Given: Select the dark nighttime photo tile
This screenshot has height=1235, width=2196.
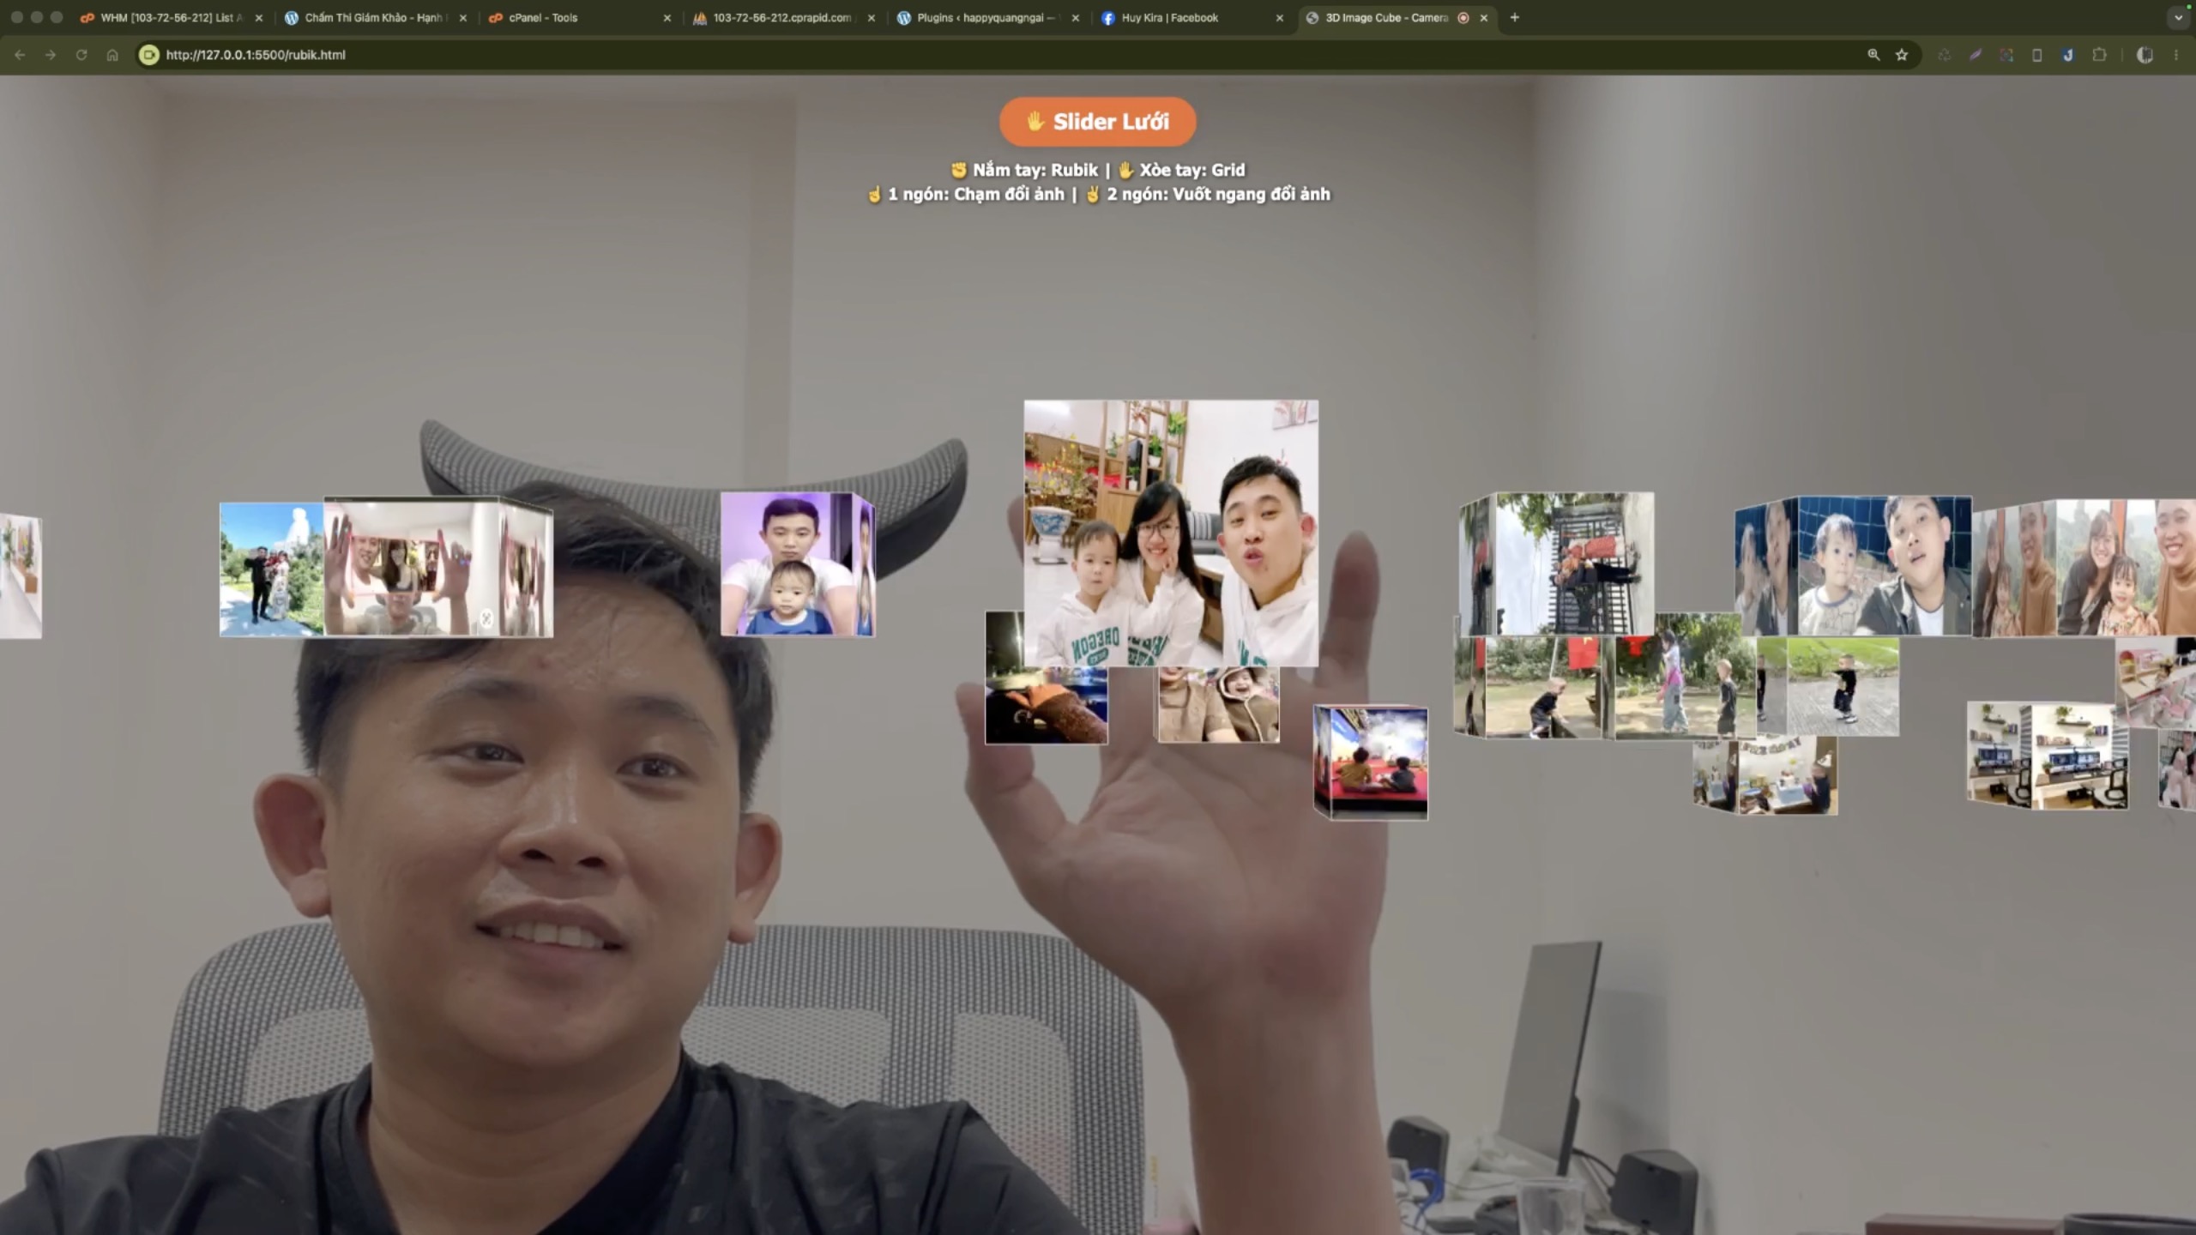Looking at the screenshot, I should click(x=1047, y=705).
